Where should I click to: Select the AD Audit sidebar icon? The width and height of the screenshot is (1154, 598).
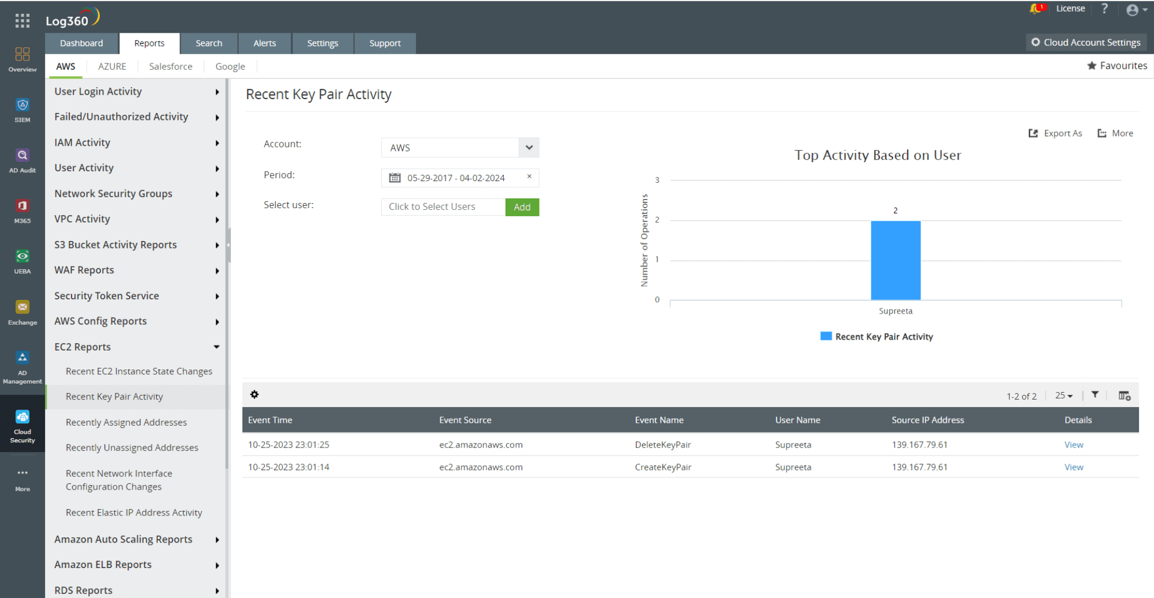[22, 159]
